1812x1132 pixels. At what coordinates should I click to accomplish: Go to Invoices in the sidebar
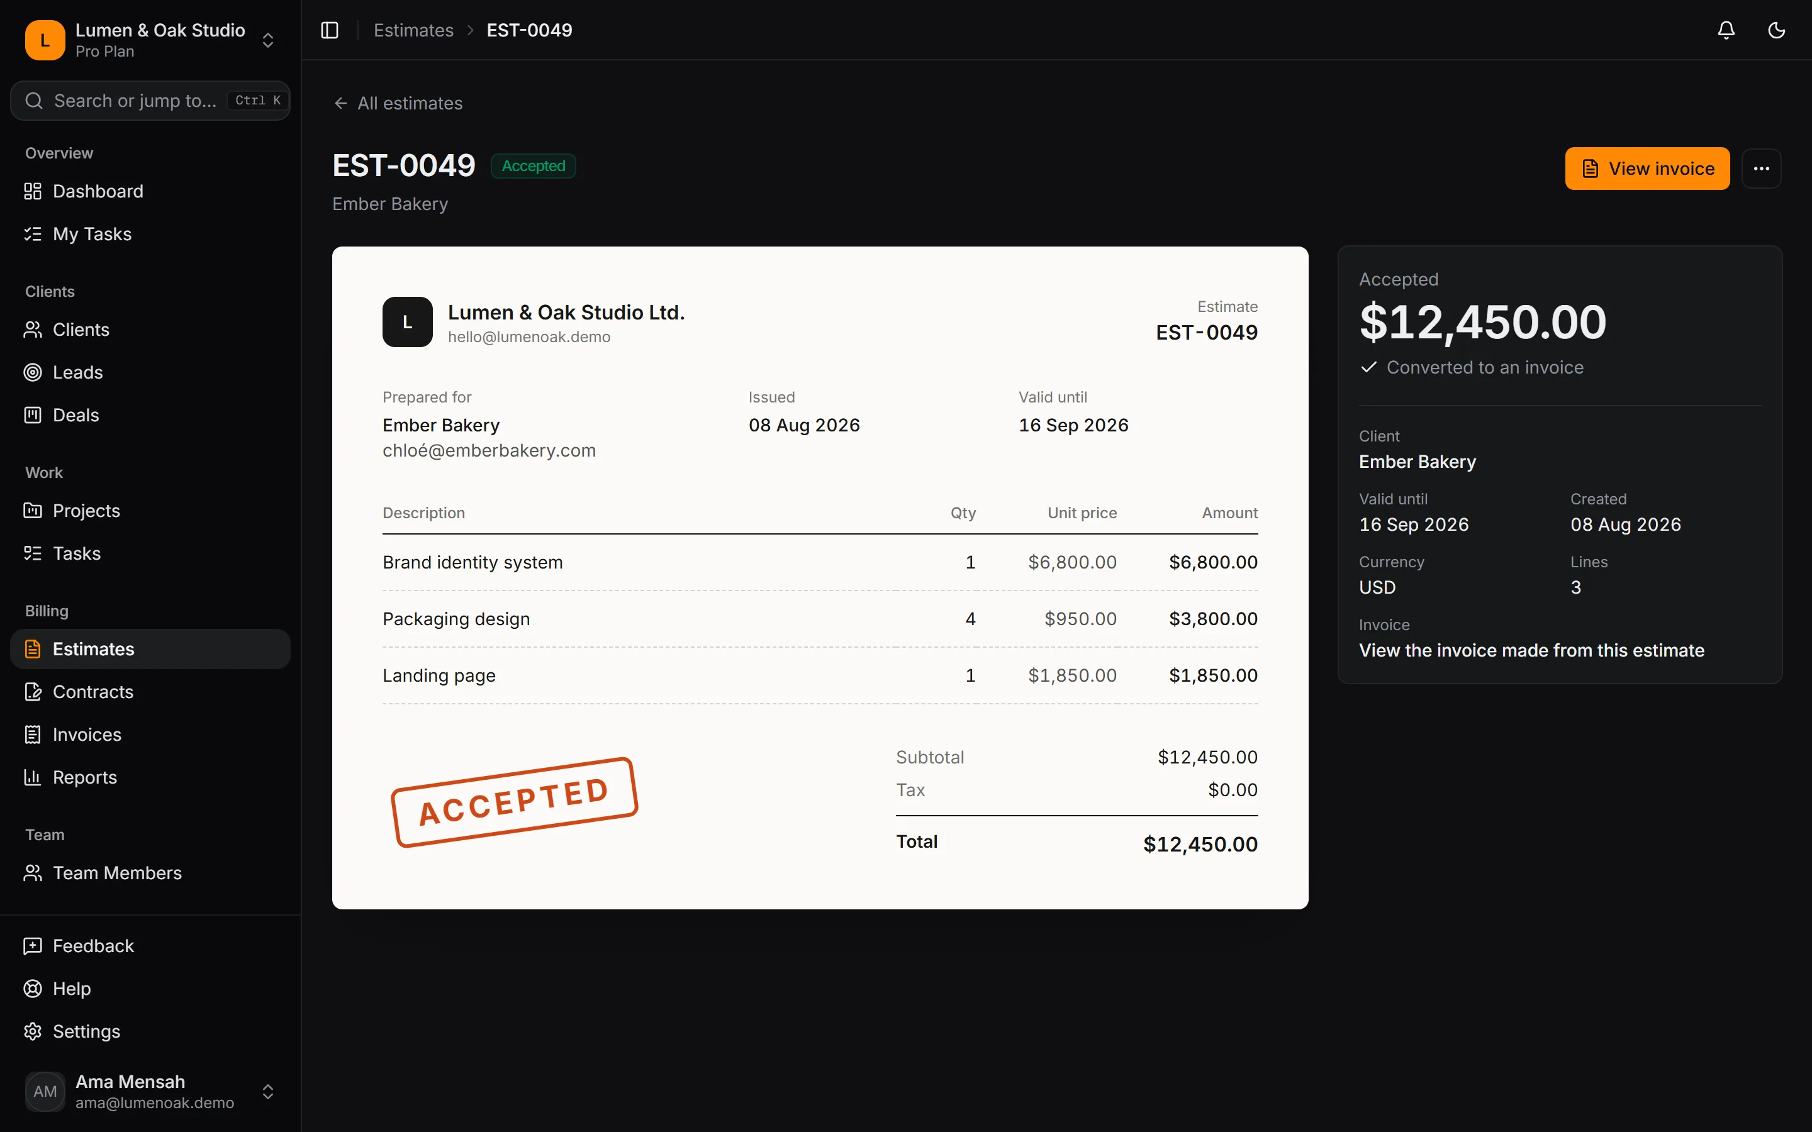(150, 735)
